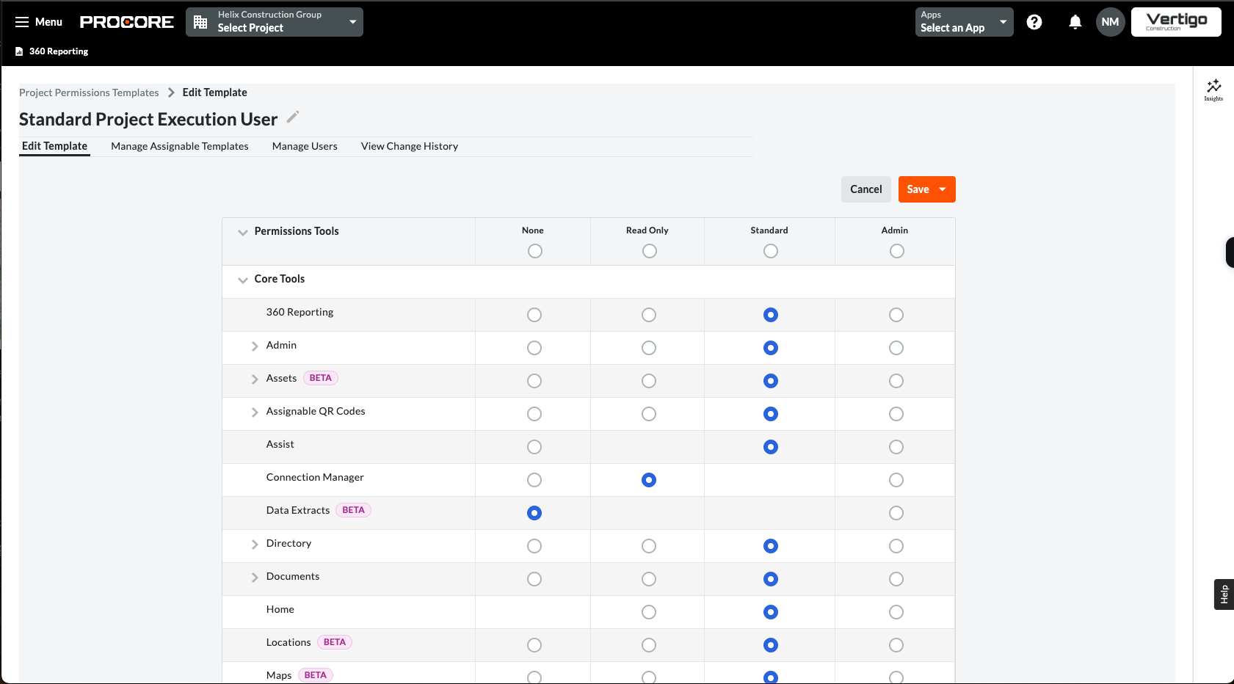
Task: Open the hamburger Menu icon
Action: (22, 22)
